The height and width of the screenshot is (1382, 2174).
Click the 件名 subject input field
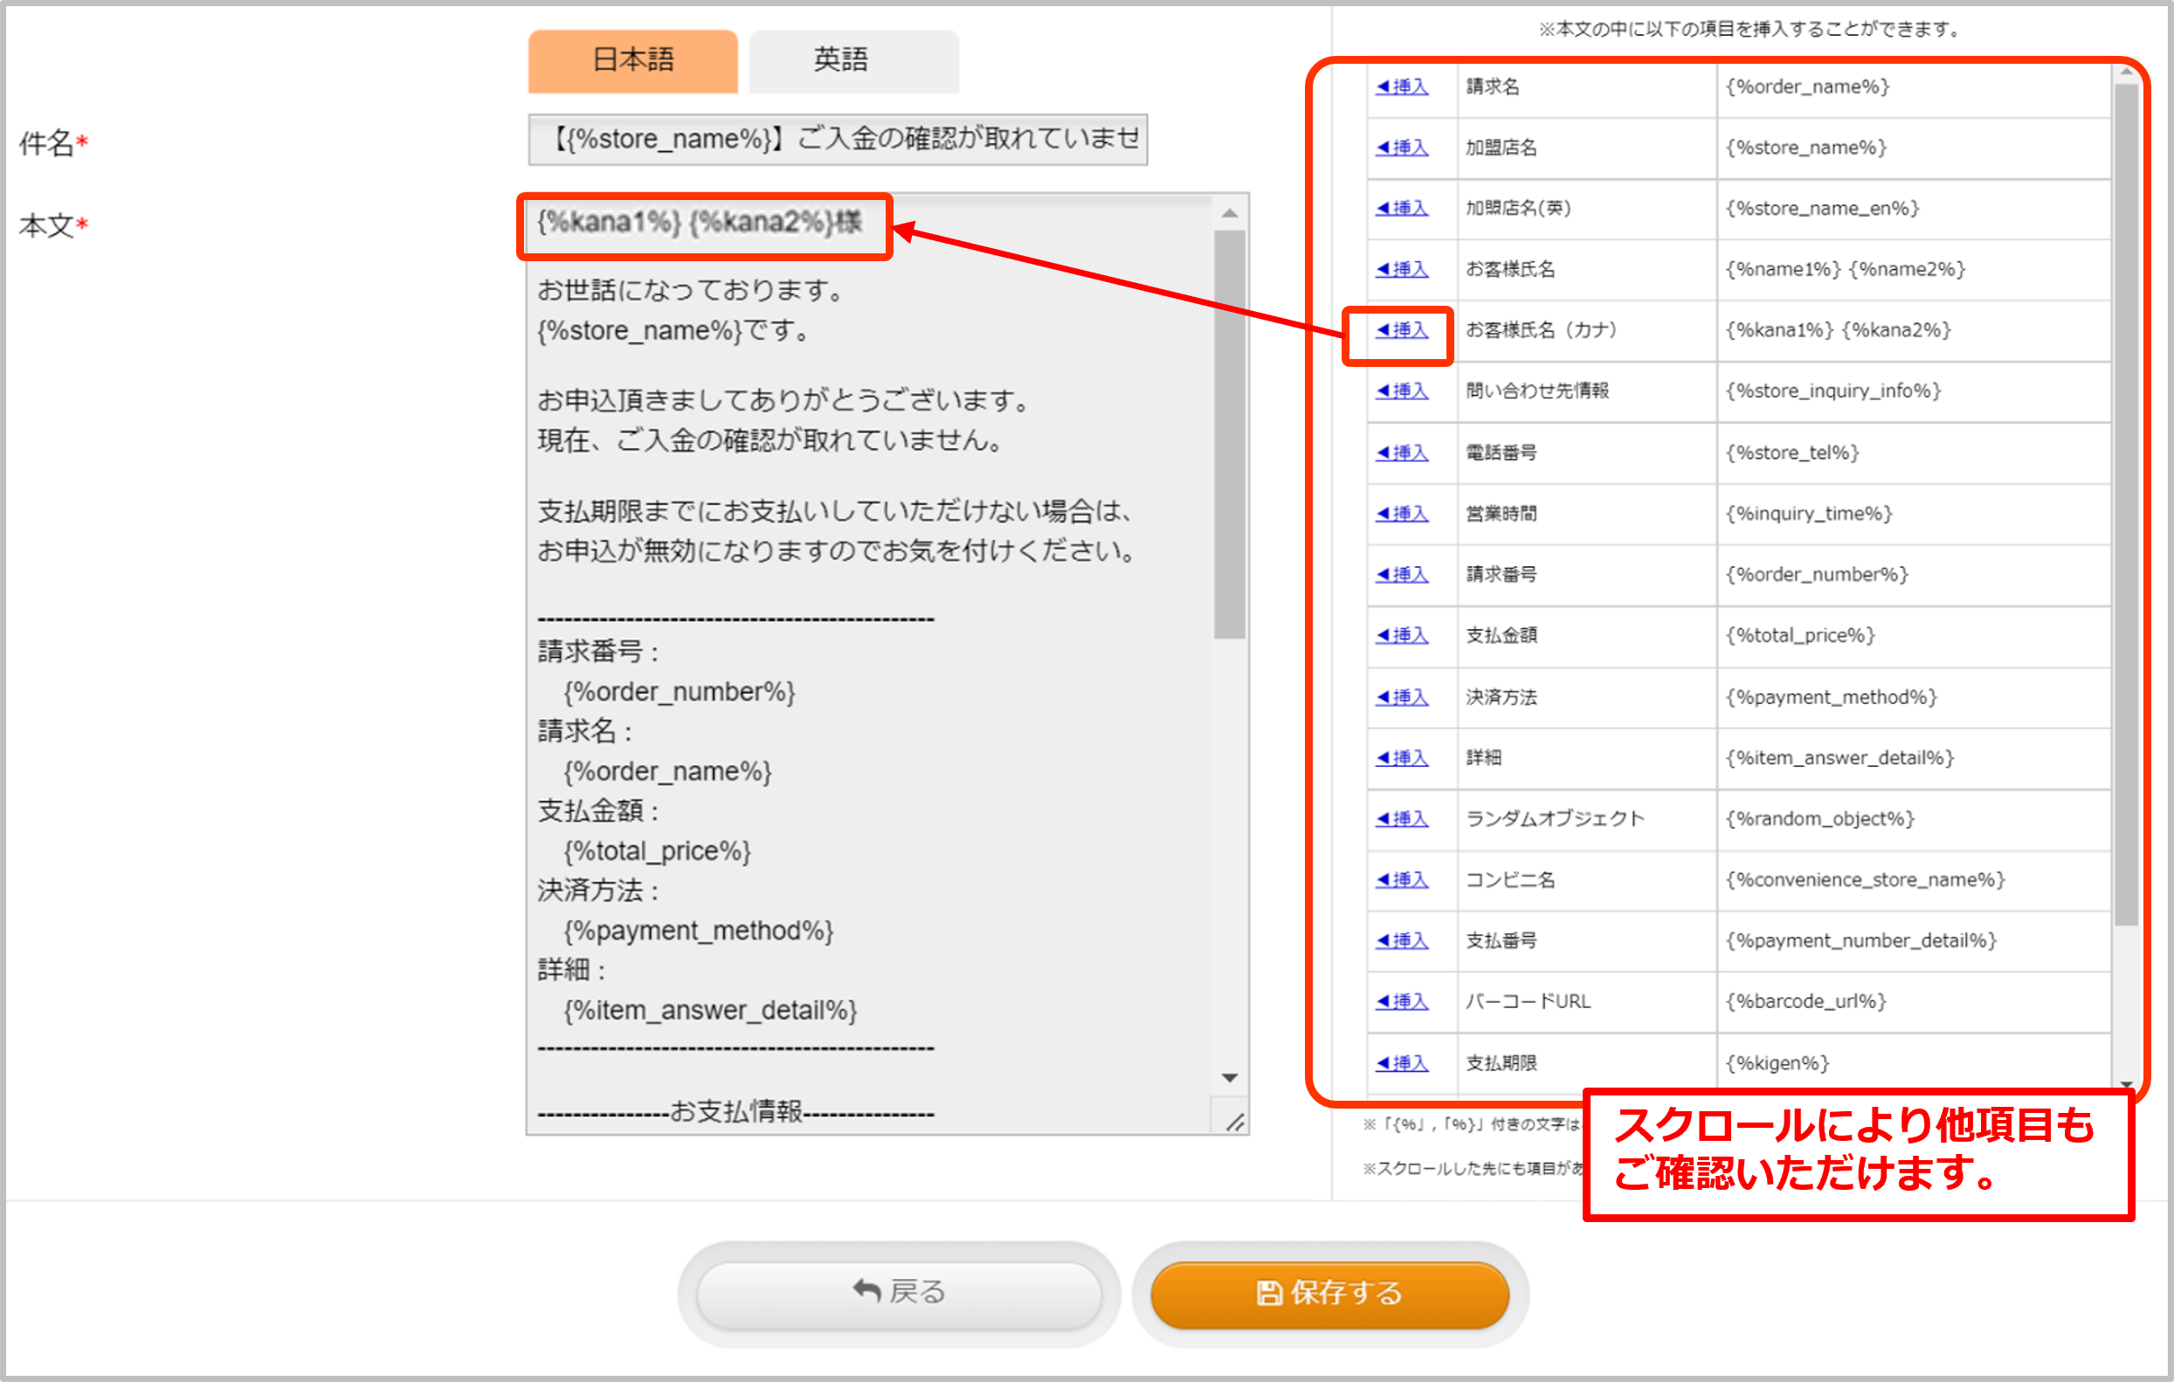click(x=837, y=140)
